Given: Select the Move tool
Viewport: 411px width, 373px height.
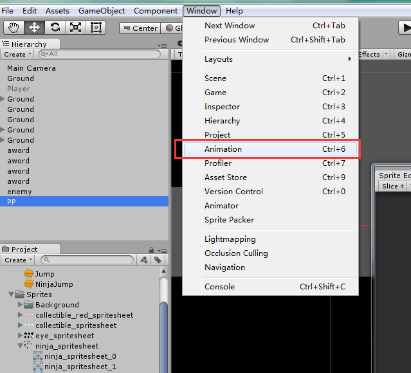Looking at the screenshot, I should [x=35, y=27].
